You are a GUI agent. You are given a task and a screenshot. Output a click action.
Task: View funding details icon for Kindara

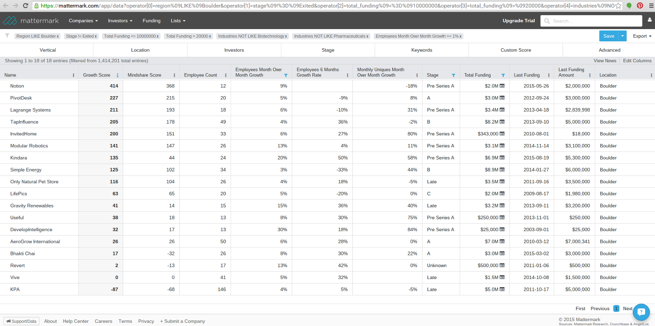pos(502,158)
